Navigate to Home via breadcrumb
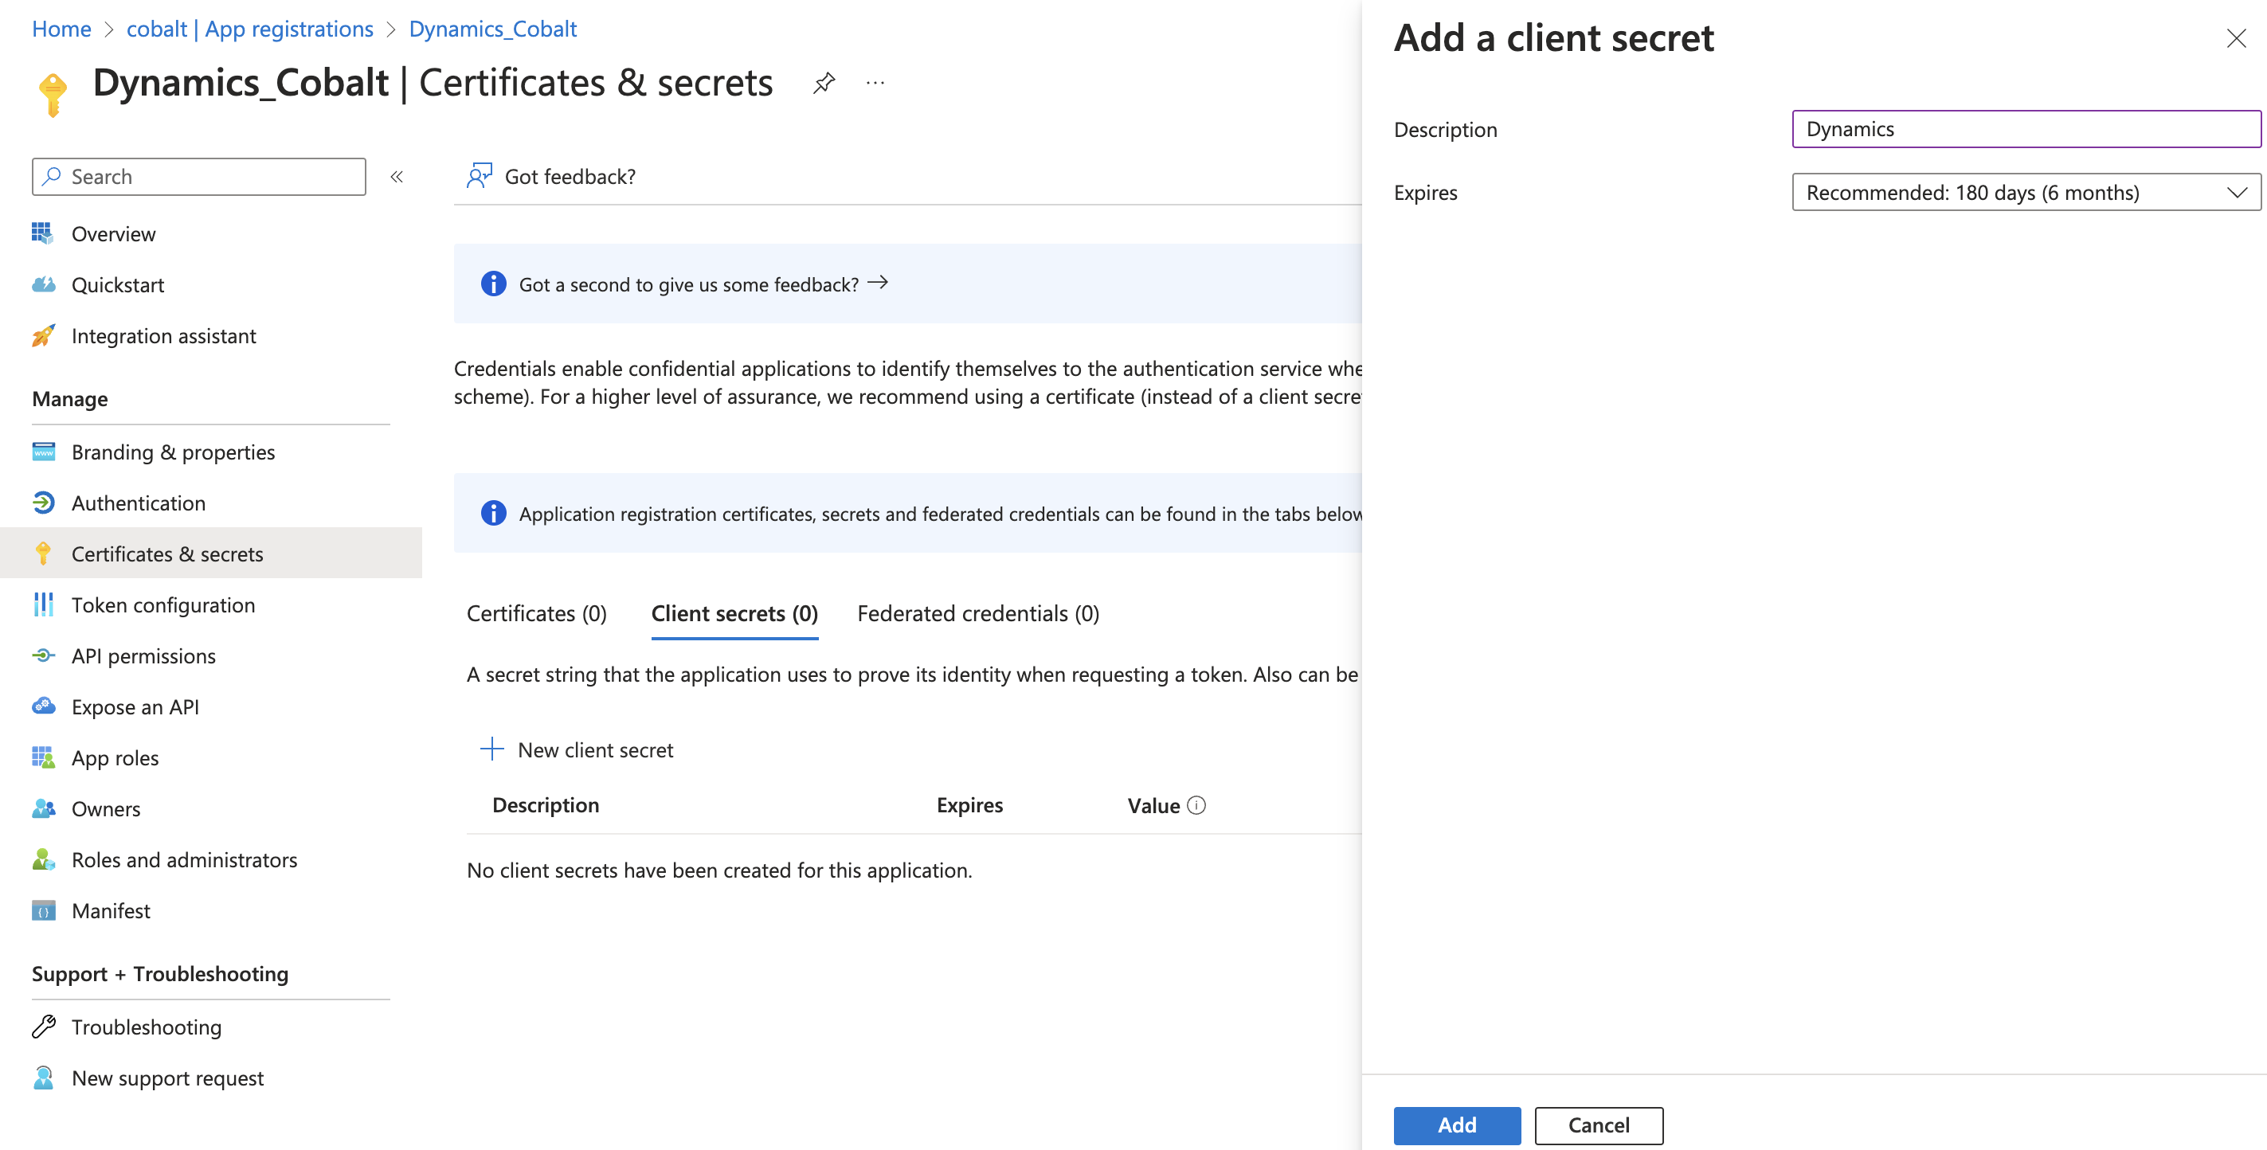This screenshot has width=2267, height=1150. pos(61,28)
